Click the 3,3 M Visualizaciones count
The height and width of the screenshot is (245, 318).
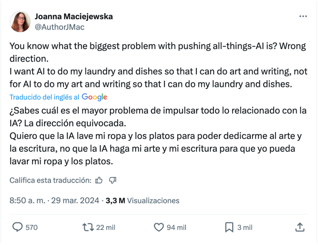pyautogui.click(x=142, y=201)
